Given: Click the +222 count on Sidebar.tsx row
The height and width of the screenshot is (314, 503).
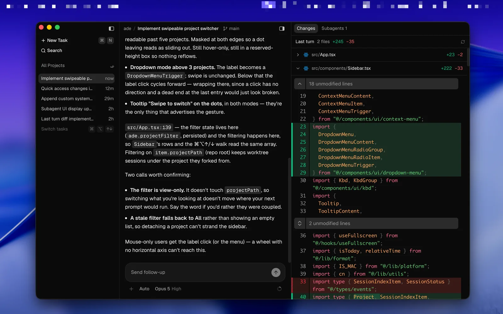Looking at the screenshot, I should [446, 68].
